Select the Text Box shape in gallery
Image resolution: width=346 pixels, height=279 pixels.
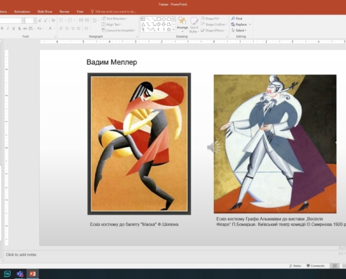[143, 19]
